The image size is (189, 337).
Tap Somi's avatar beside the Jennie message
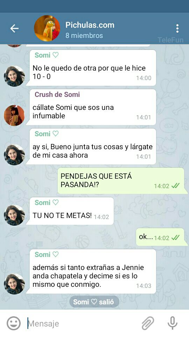14,284
